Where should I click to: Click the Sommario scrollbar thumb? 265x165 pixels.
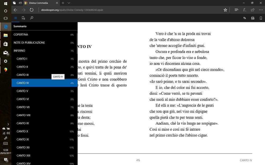(77, 44)
